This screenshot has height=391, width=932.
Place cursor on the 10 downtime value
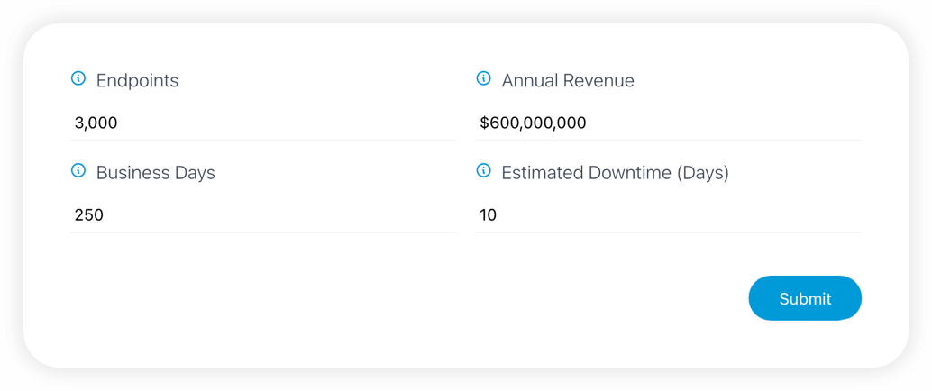[488, 215]
